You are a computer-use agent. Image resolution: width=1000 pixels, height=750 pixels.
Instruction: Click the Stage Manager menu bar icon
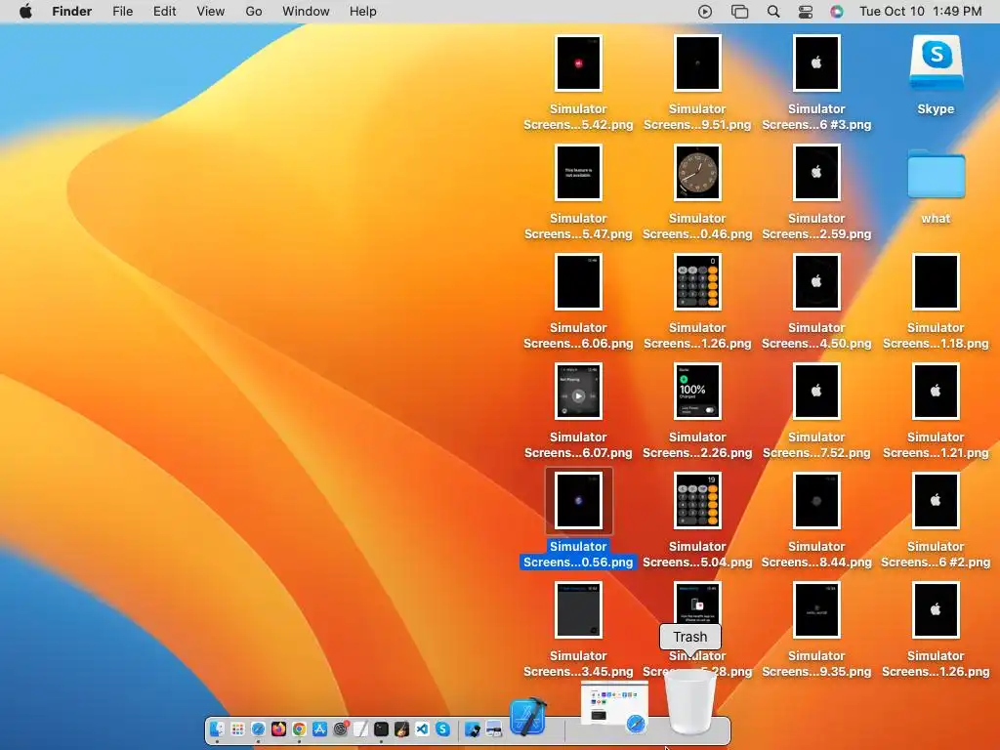coord(739,12)
